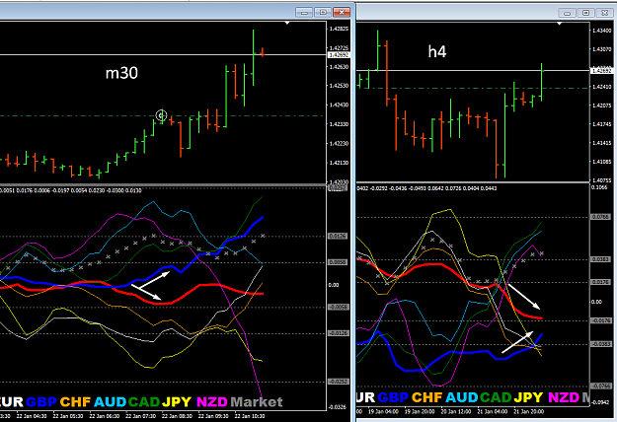Image resolution: width=617 pixels, height=422 pixels.
Task: Click AUD legend label in h4 window
Action: coord(462,397)
